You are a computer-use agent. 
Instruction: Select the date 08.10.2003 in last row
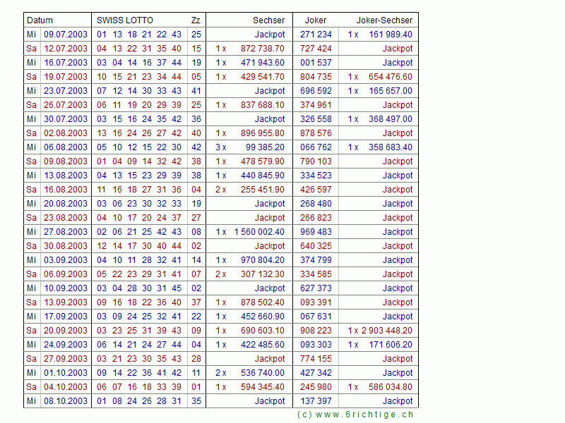click(66, 401)
